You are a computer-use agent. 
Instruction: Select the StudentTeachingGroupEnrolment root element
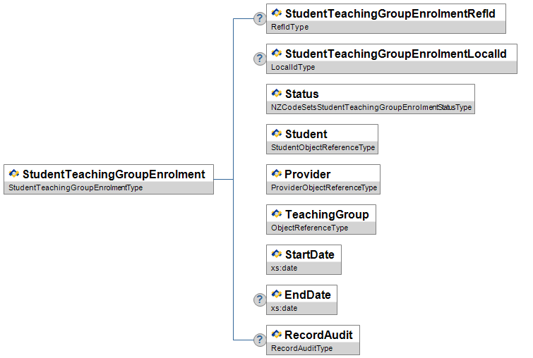[114, 174]
